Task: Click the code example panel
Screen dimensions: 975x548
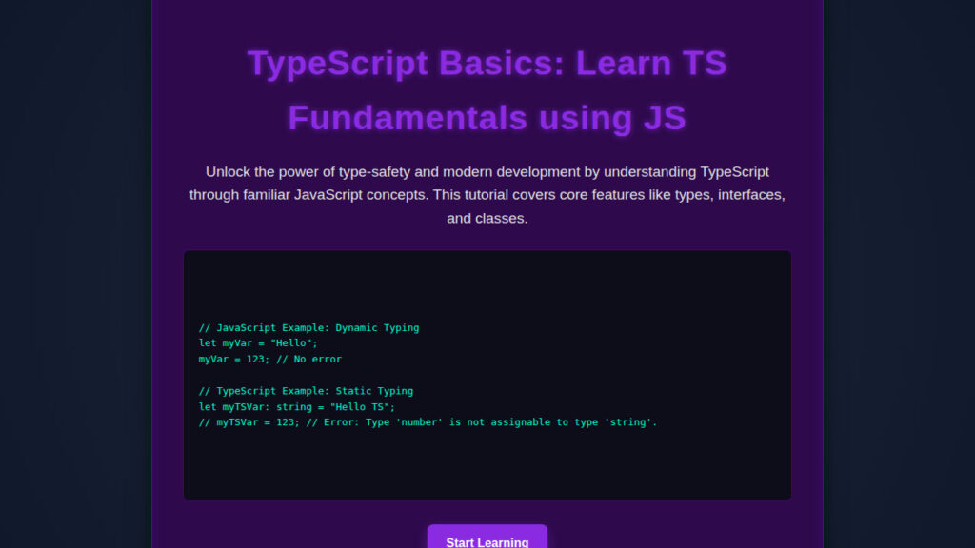Action: pos(487,375)
